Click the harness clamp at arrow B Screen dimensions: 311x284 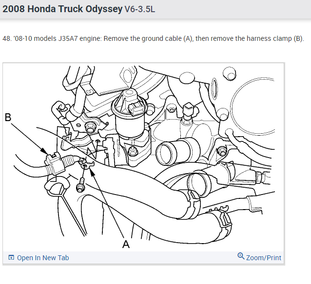click(55, 163)
